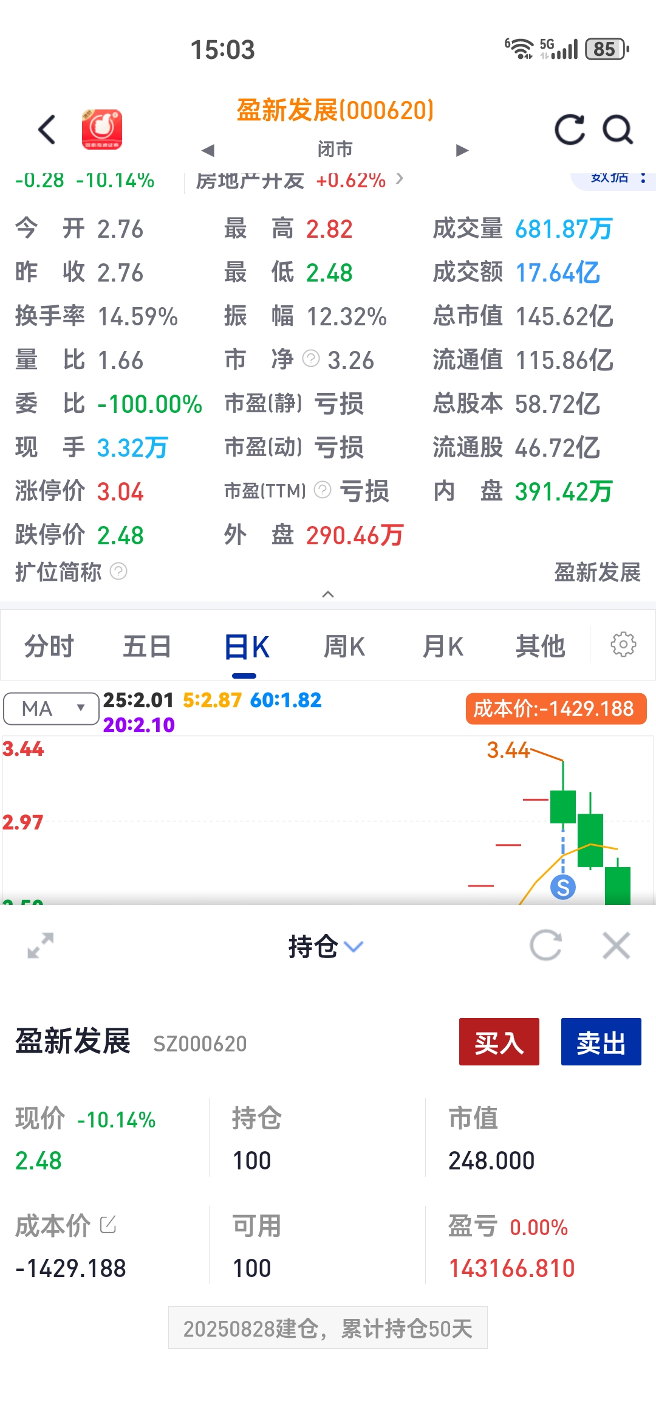The height and width of the screenshot is (1423, 656).
Task: Open the more options dots by 数据
Action: tap(643, 178)
